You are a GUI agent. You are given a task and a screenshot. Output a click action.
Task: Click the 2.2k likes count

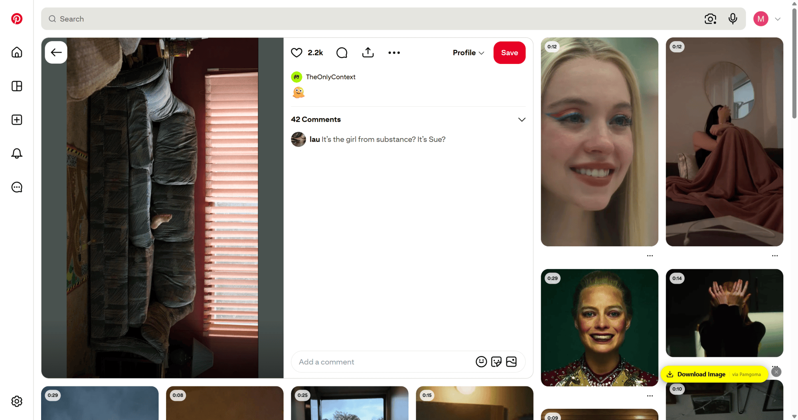pos(315,53)
